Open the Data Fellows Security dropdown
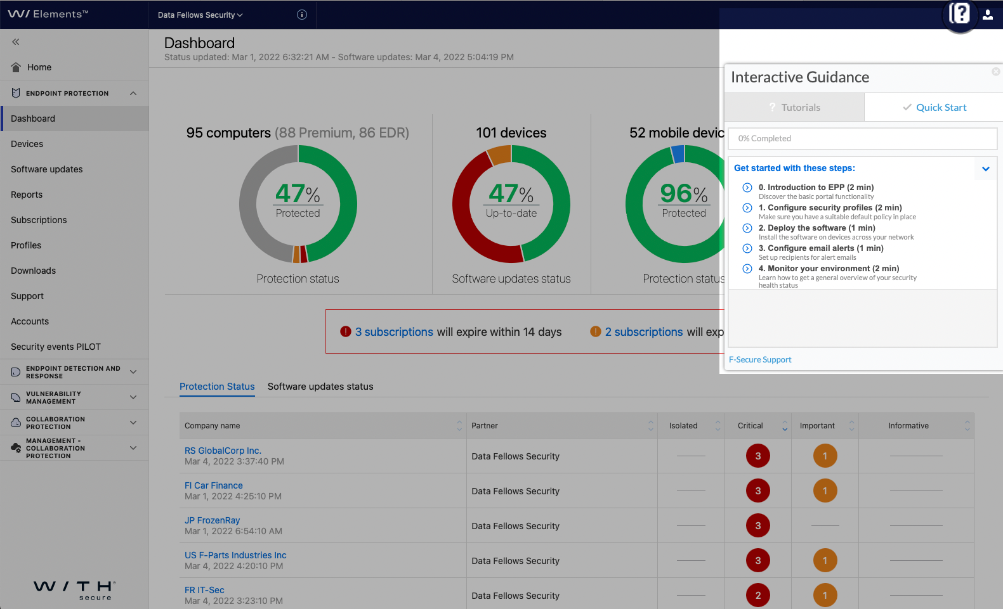Screen dimensions: 1003x609 (200, 15)
